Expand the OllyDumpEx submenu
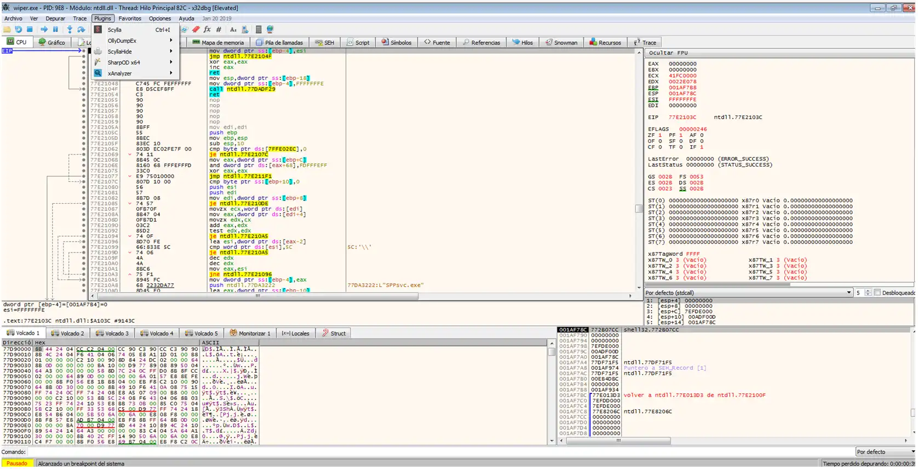The height and width of the screenshot is (469, 918). (135, 41)
